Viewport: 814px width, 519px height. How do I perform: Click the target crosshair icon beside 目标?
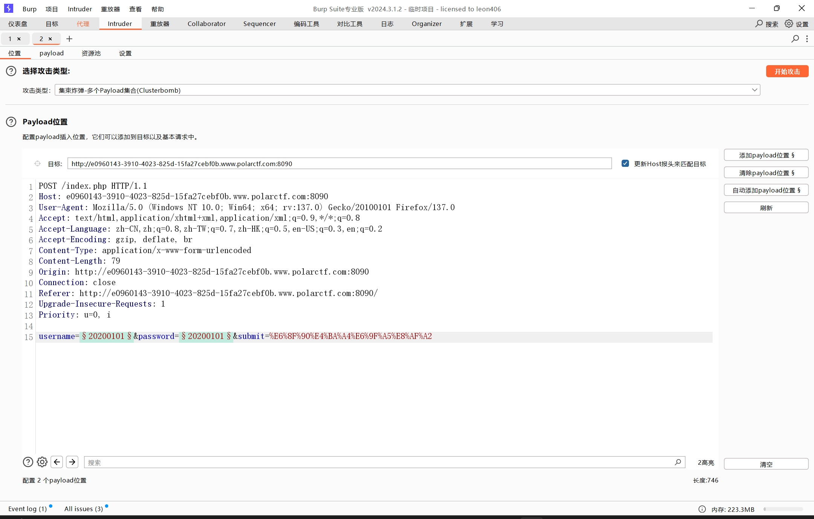pyautogui.click(x=37, y=163)
